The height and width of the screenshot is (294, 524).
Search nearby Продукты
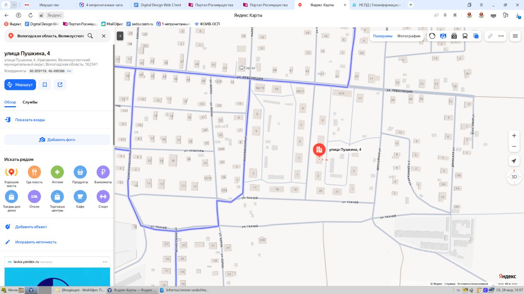80,175
